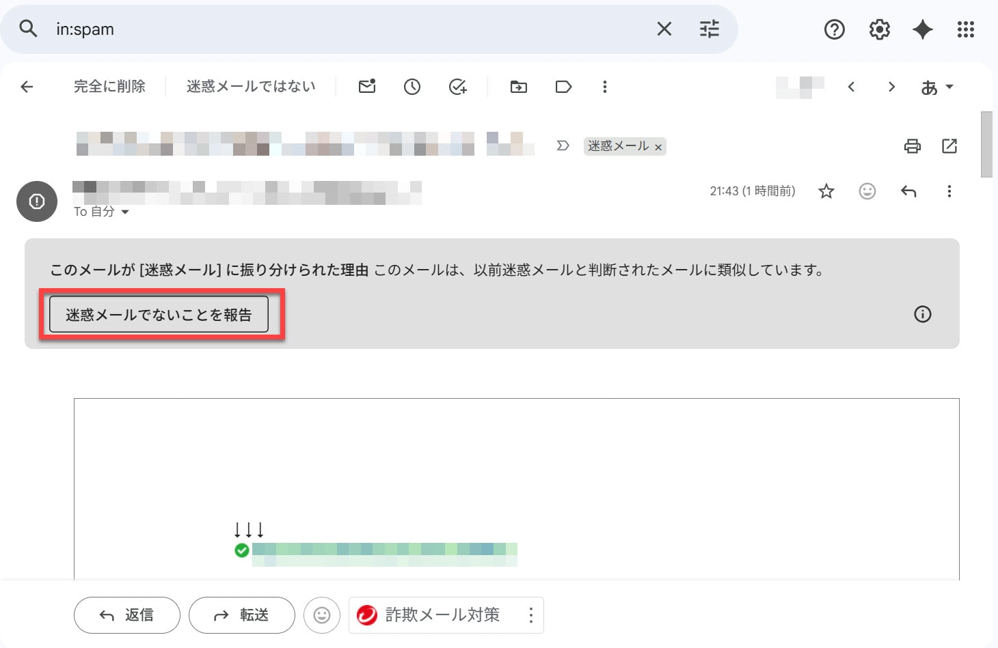This screenshot has height=648, width=998.
Task: Star this email message
Action: click(x=826, y=191)
